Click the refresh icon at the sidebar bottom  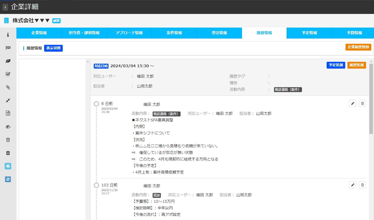point(8,179)
